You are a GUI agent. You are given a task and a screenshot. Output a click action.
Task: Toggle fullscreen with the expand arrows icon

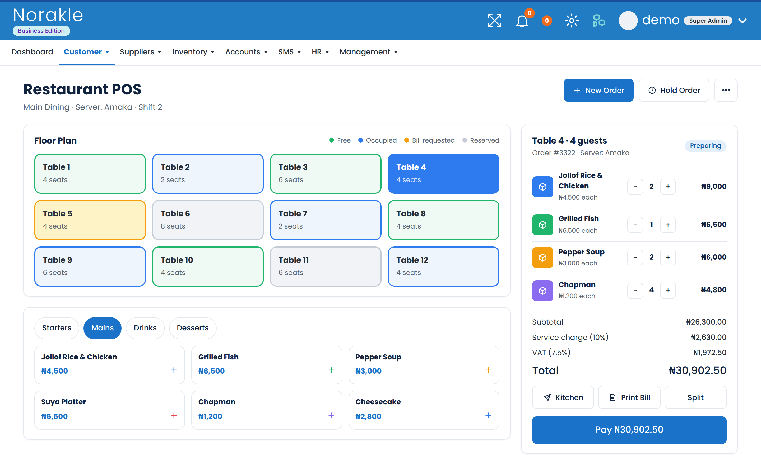494,21
